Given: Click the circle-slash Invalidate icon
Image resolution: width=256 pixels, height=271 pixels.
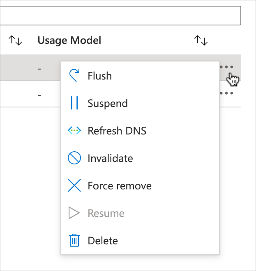Looking at the screenshot, I should [74, 158].
